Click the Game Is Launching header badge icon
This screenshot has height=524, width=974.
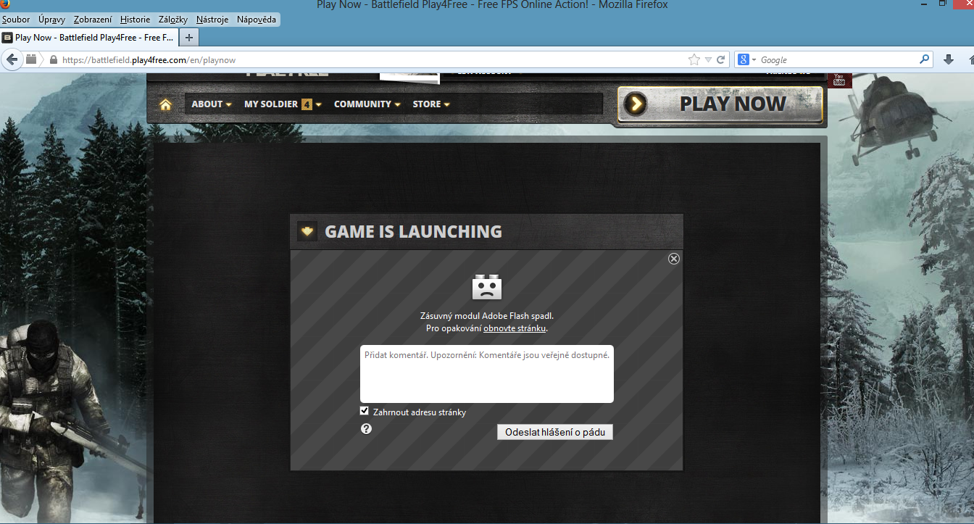click(308, 232)
